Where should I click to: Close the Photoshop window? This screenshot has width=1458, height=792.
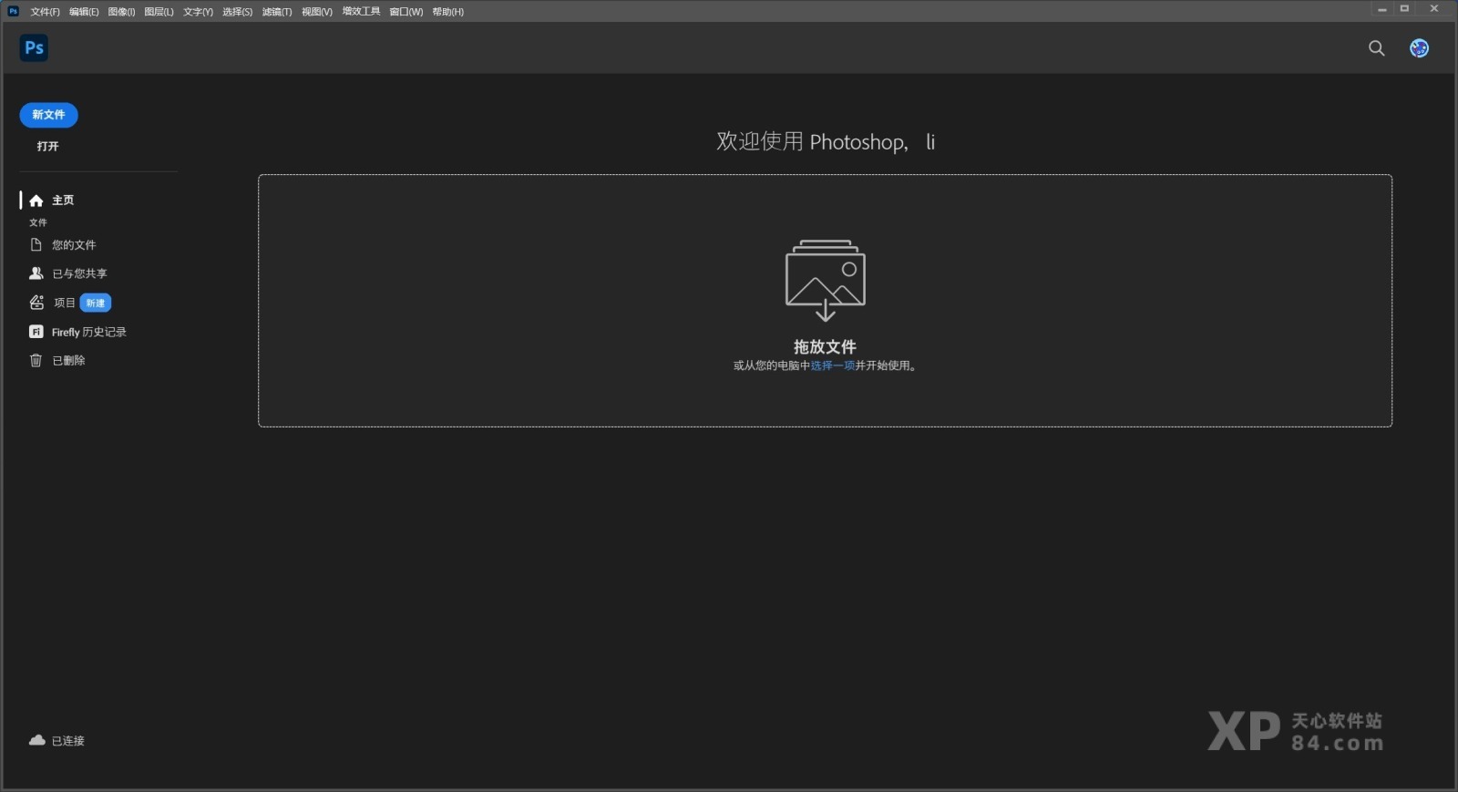coord(1434,9)
